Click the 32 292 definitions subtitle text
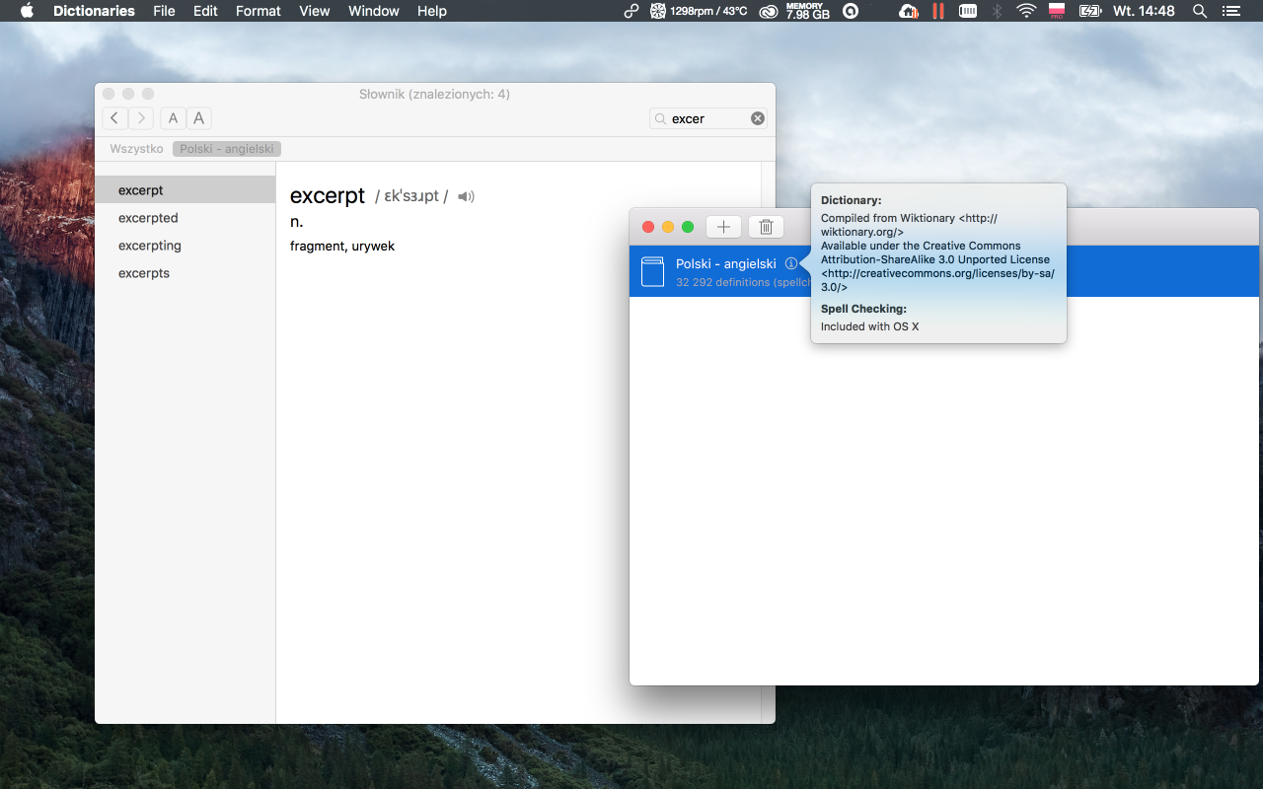The width and height of the screenshot is (1263, 789). point(742,282)
